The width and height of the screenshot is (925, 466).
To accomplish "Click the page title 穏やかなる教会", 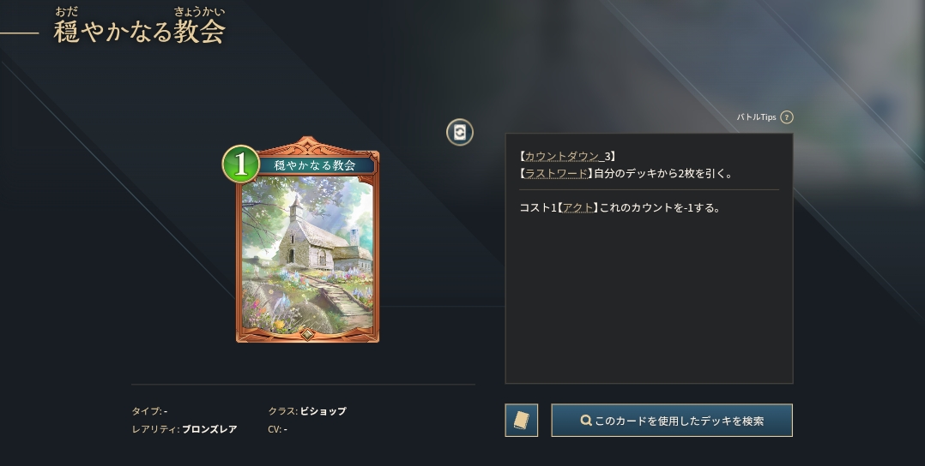I will [140, 32].
